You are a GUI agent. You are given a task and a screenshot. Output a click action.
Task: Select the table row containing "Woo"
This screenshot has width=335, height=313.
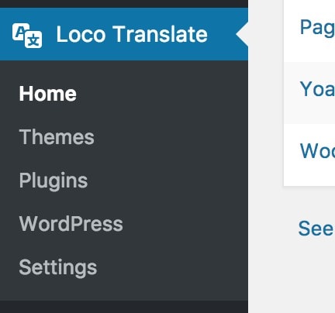pos(309,154)
